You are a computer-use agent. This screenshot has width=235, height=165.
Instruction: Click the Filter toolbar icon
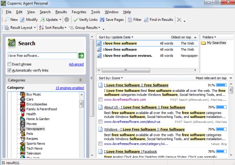(130, 20)
